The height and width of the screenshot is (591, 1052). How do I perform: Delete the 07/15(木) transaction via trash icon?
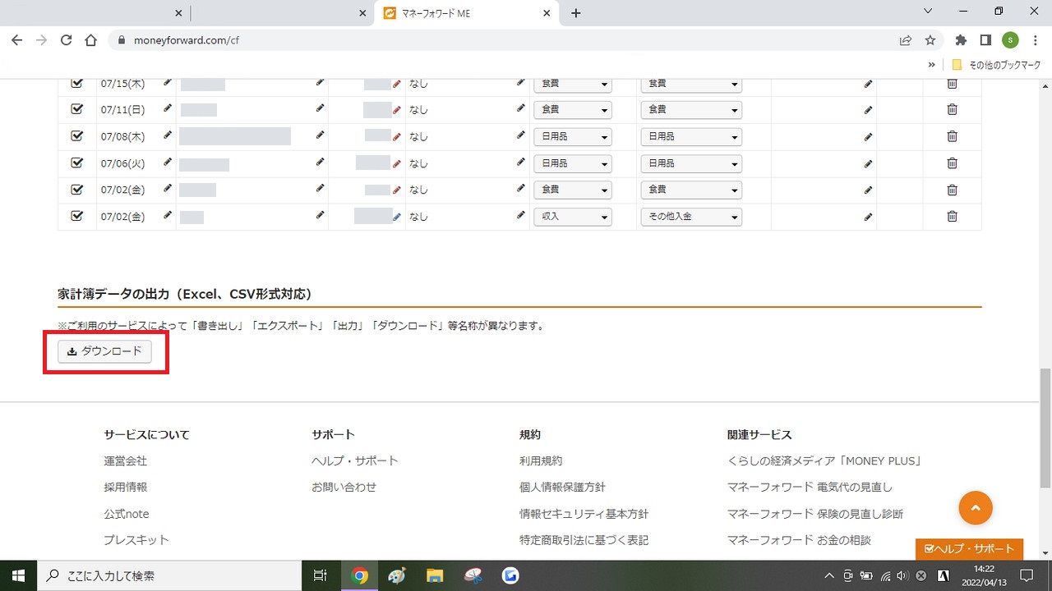(x=952, y=83)
